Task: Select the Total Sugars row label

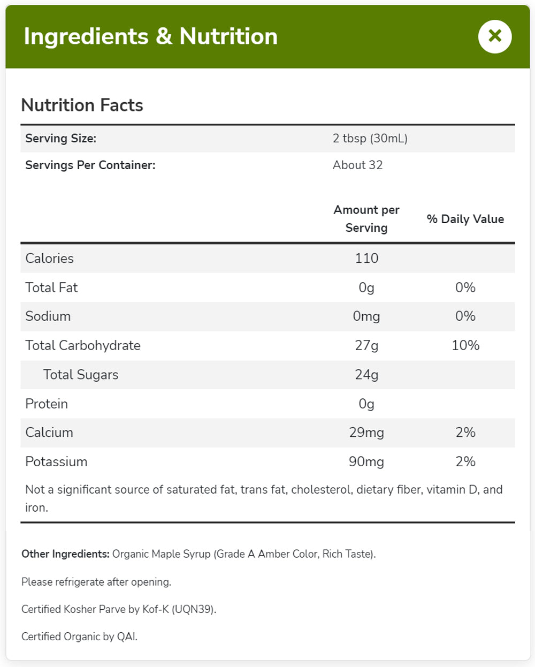Action: (80, 374)
